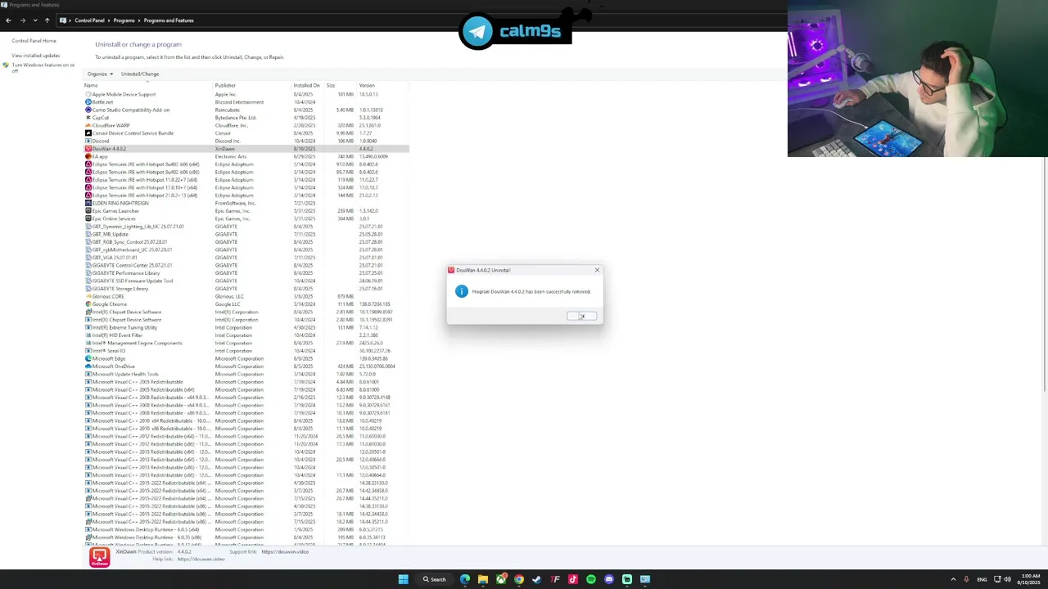Show hidden system tray icons
1048x589 pixels.
coord(953,579)
